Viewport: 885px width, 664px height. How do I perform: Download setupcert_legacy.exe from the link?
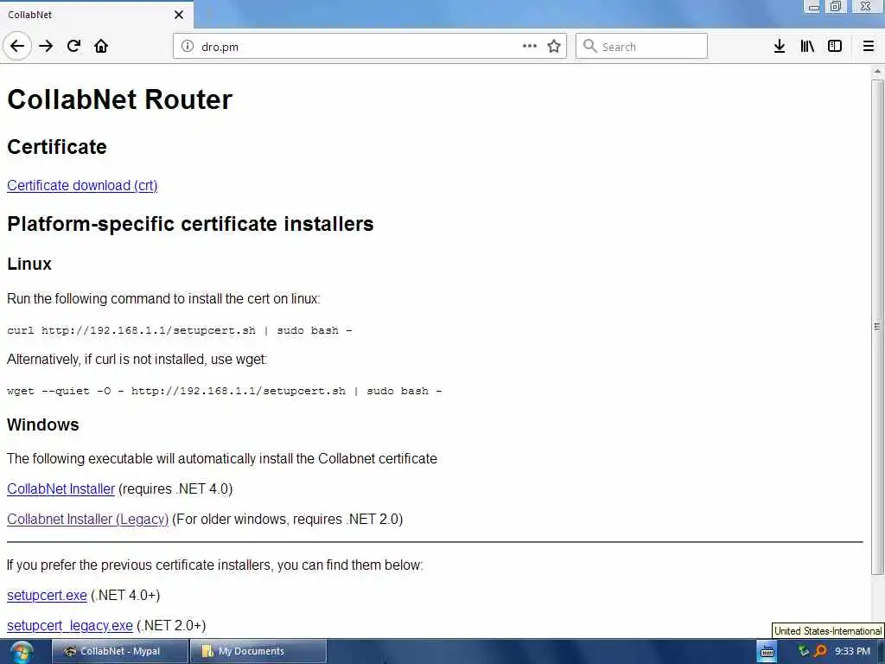(x=70, y=626)
